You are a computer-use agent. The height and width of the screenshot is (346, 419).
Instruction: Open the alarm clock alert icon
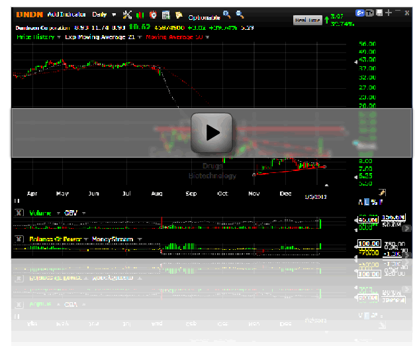153,15
